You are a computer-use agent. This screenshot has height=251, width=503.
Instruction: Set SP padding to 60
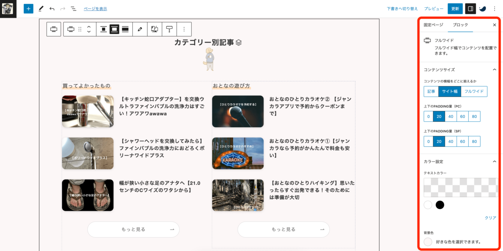[x=462, y=141]
